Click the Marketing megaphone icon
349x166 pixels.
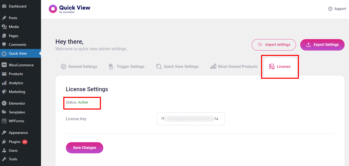click(4, 92)
